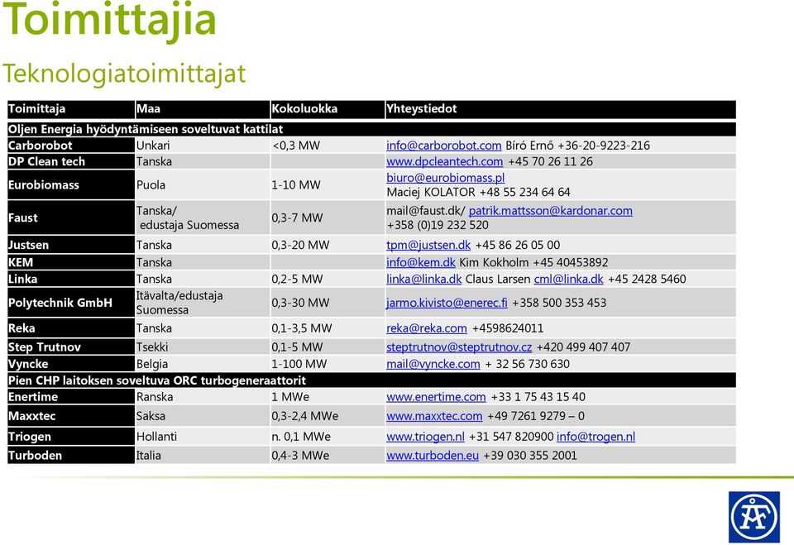Open patrik.mattsson@kardonar.com email link

(551, 211)
